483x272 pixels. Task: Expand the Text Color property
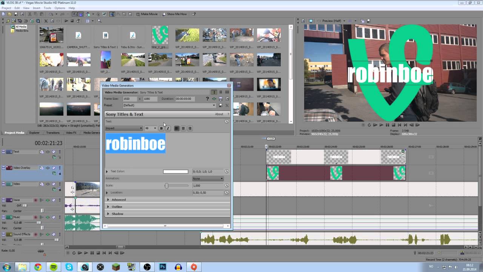107,172
